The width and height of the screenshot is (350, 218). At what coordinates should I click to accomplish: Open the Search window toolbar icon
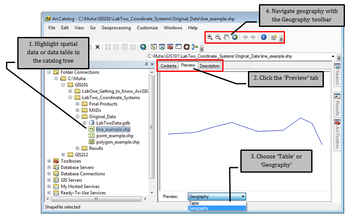[162, 47]
